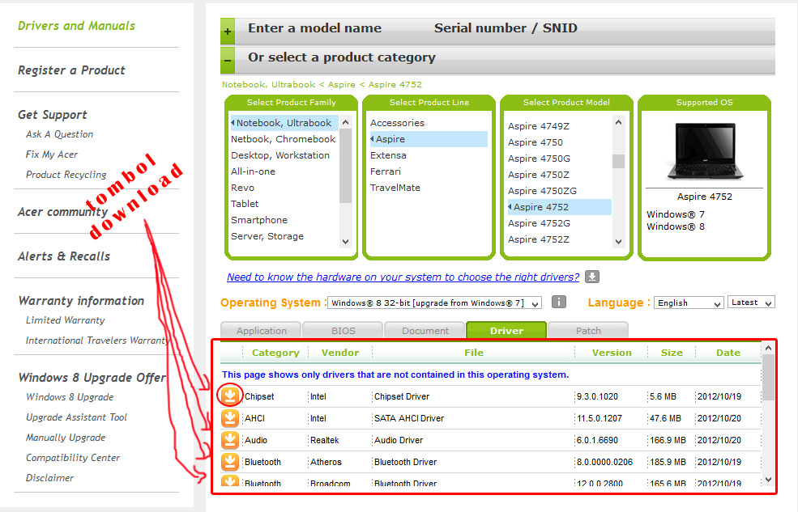Open the Operating System dropdown
The image size is (798, 512).
(434, 303)
